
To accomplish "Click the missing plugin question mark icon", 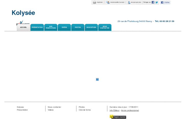I will pyautogui.click(x=97, y=79).
